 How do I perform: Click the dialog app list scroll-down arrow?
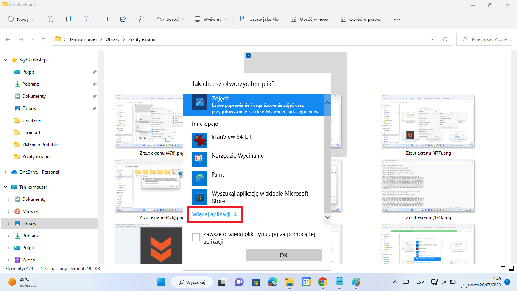[327, 217]
